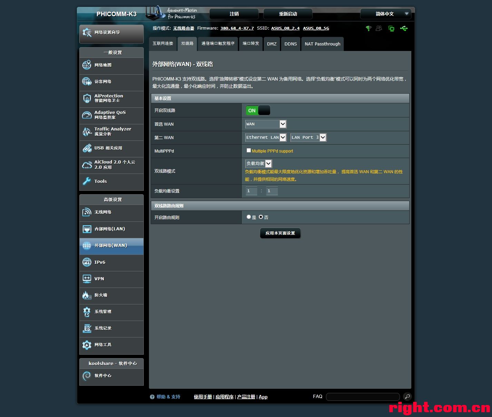Open the App footer link
The image size is (492, 417).
click(x=263, y=397)
